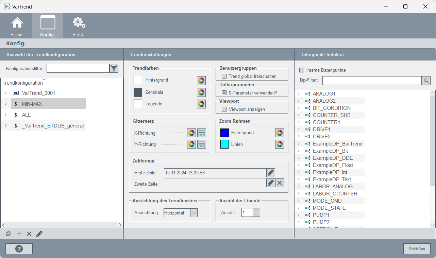Open the help question mark button
This screenshot has width=436, height=258.
(x=19, y=249)
